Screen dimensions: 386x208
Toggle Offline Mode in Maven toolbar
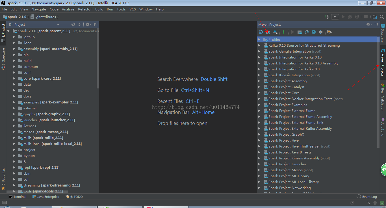(307, 32)
